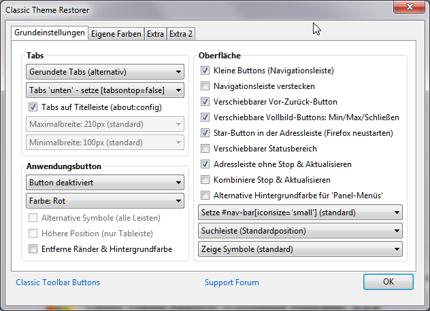Open the Grundeinstellungen tab
Screen dimensions: 430x311
pyautogui.click(x=50, y=32)
